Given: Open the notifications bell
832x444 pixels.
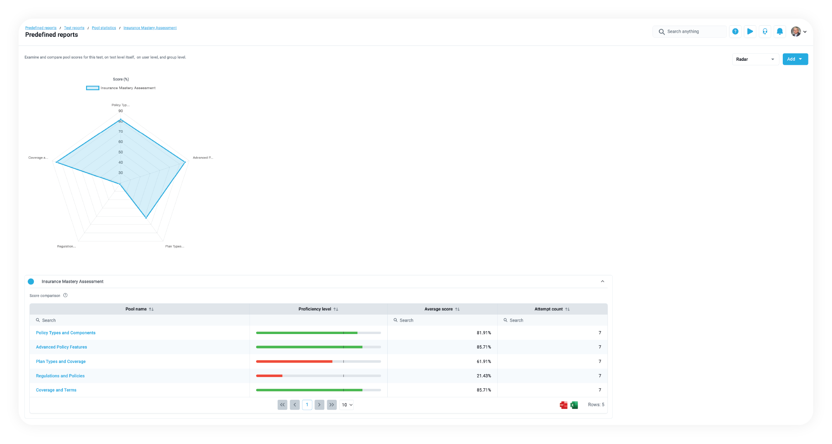Looking at the screenshot, I should (x=779, y=31).
